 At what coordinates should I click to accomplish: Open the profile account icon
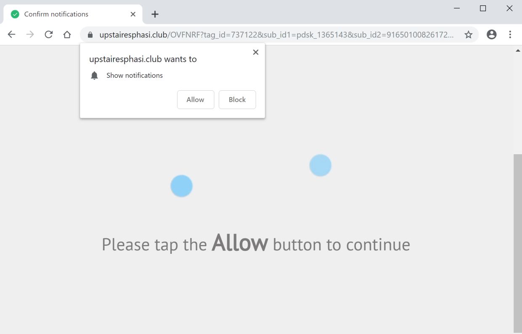491,34
